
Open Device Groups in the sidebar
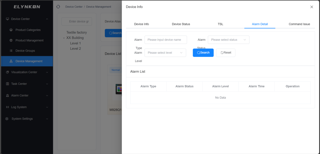[x=27, y=51]
